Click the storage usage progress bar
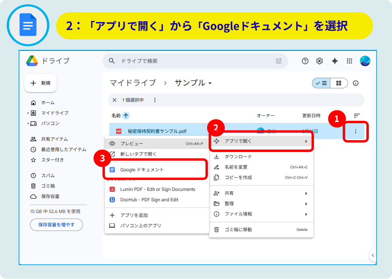 [x=58, y=205]
